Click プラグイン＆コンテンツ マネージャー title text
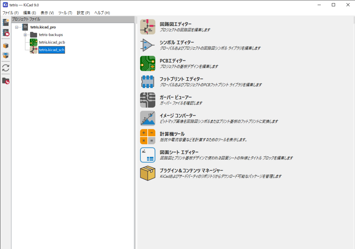The image size is (355, 249). tap(191, 171)
